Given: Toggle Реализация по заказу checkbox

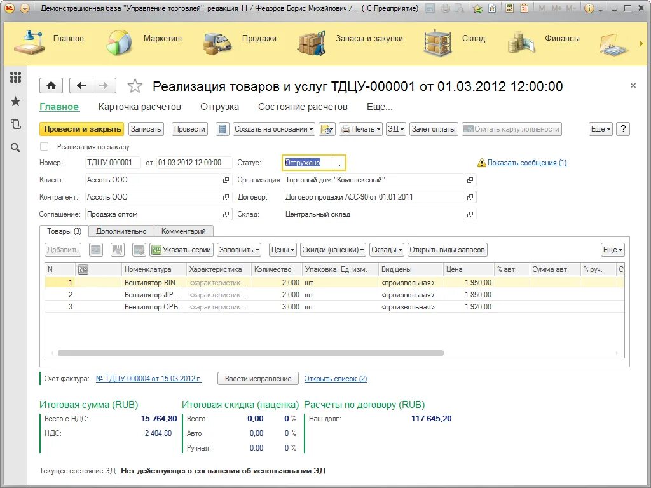Looking at the screenshot, I should 44,147.
